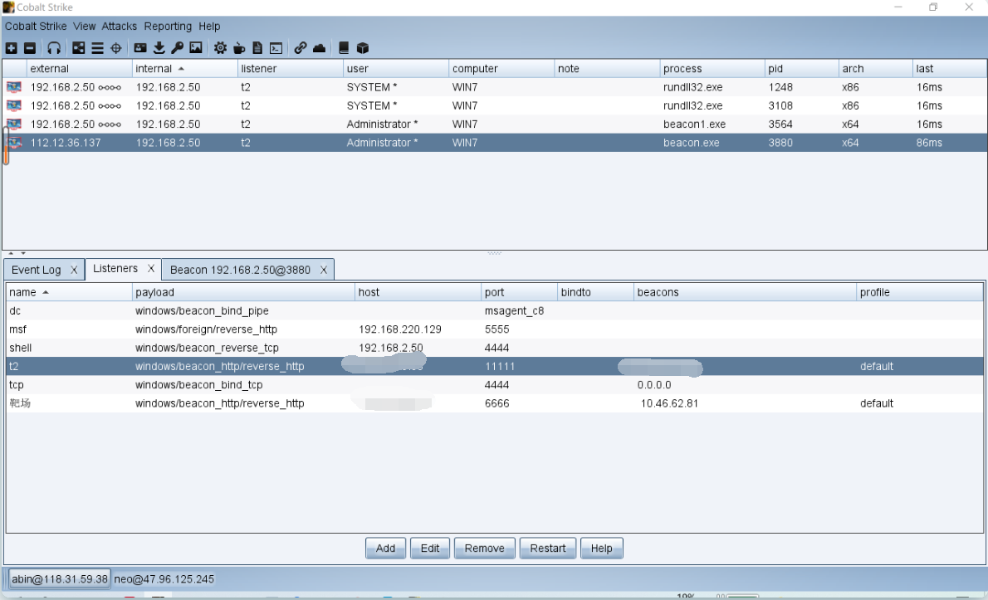This screenshot has height=600, width=988.
Task: Open the Help menu
Action: click(x=209, y=27)
